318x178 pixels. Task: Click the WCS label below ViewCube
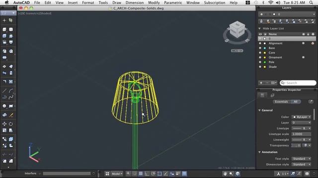click(237, 50)
